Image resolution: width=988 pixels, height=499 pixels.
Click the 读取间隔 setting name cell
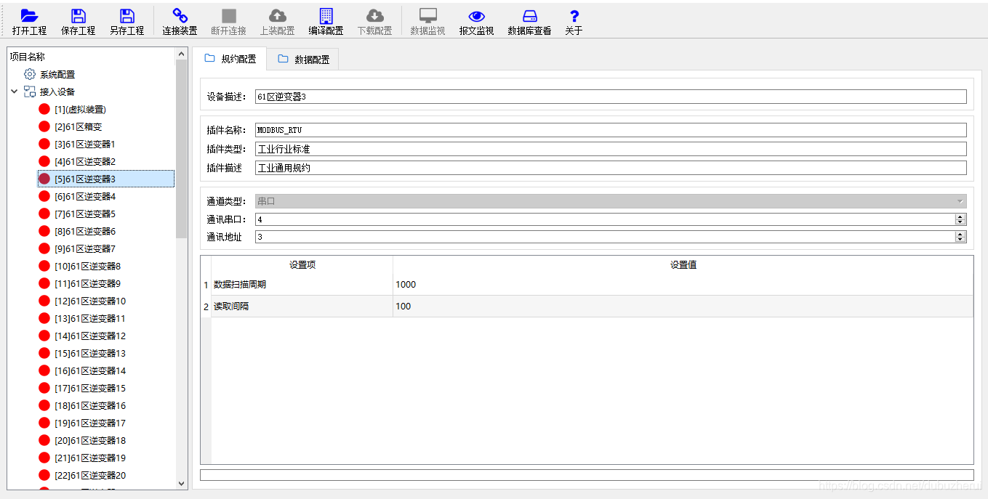[x=302, y=307]
